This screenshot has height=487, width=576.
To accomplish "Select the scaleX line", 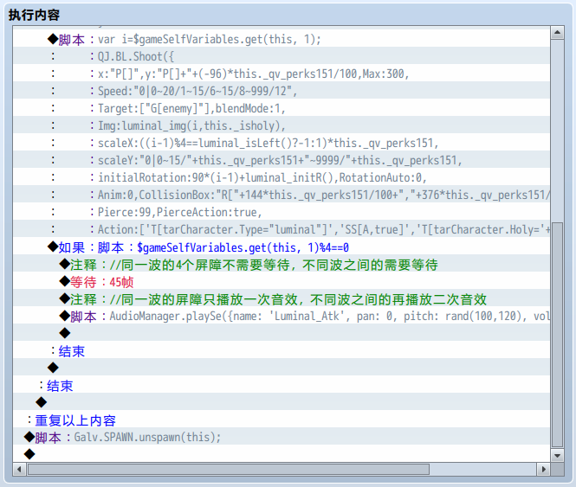I will (282, 143).
